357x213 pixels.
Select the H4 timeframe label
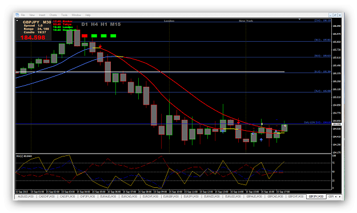point(94,24)
